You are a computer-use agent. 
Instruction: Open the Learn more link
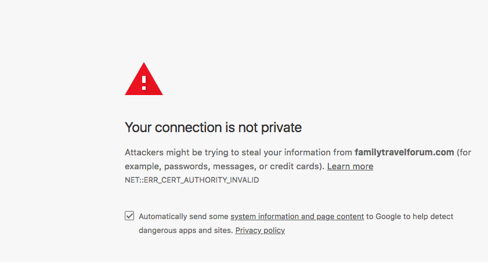350,166
